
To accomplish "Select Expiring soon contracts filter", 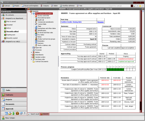I will 11,35.
